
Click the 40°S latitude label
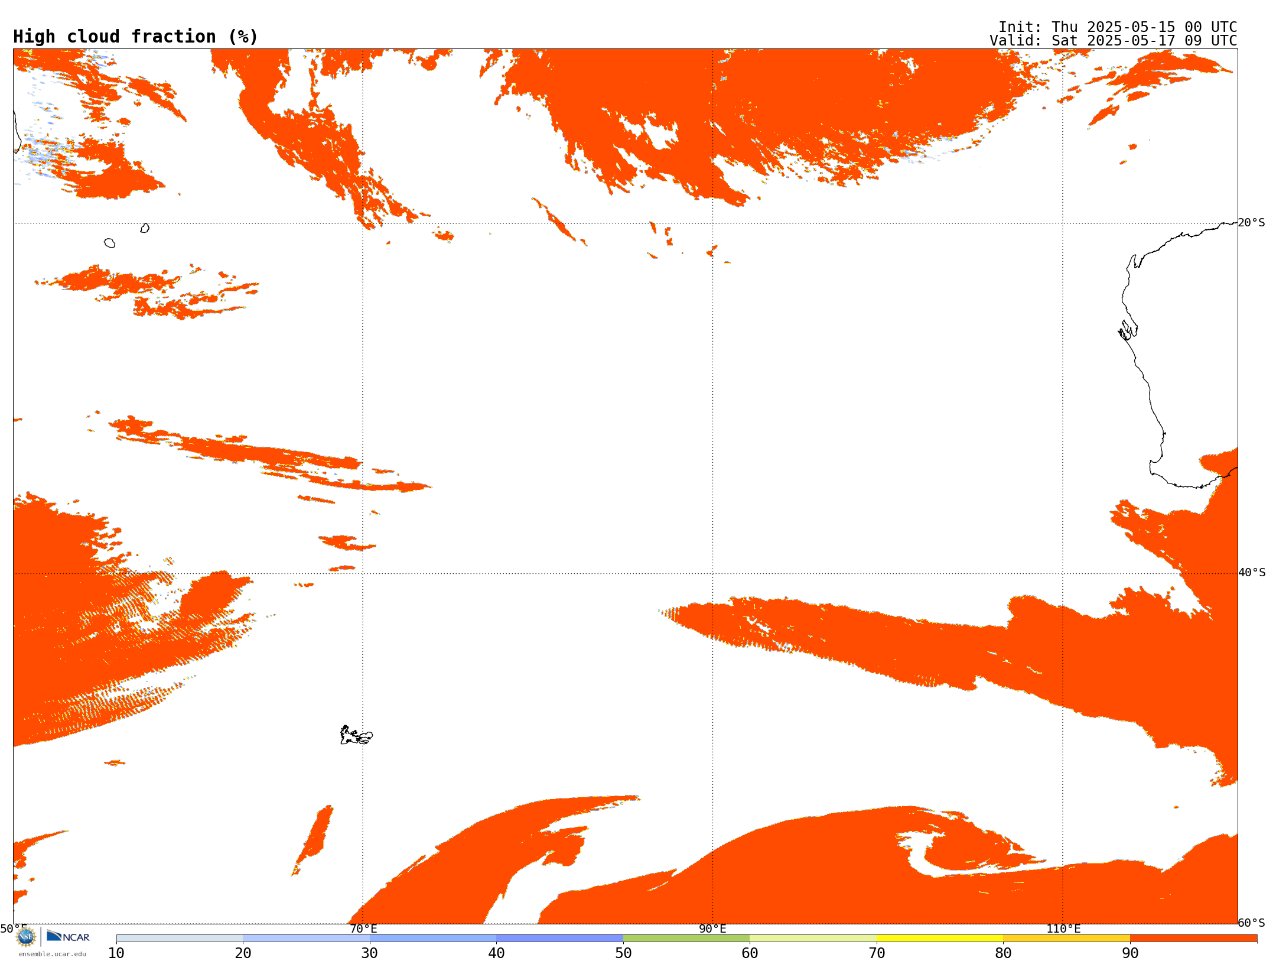click(1252, 573)
